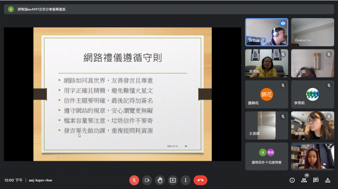
Task: Click muted mic icon on 吳秀娟 tile
Action: (283, 54)
